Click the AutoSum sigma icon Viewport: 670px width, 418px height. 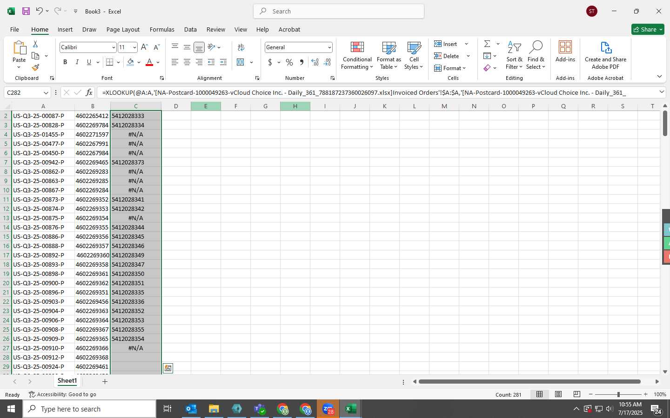click(487, 44)
